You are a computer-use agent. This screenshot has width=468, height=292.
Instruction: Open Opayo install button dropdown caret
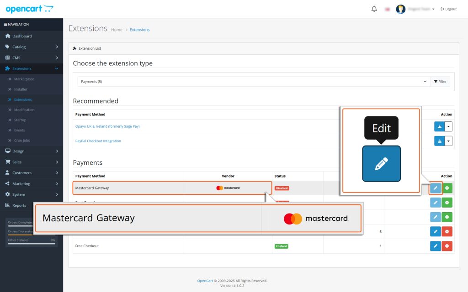[x=448, y=126]
